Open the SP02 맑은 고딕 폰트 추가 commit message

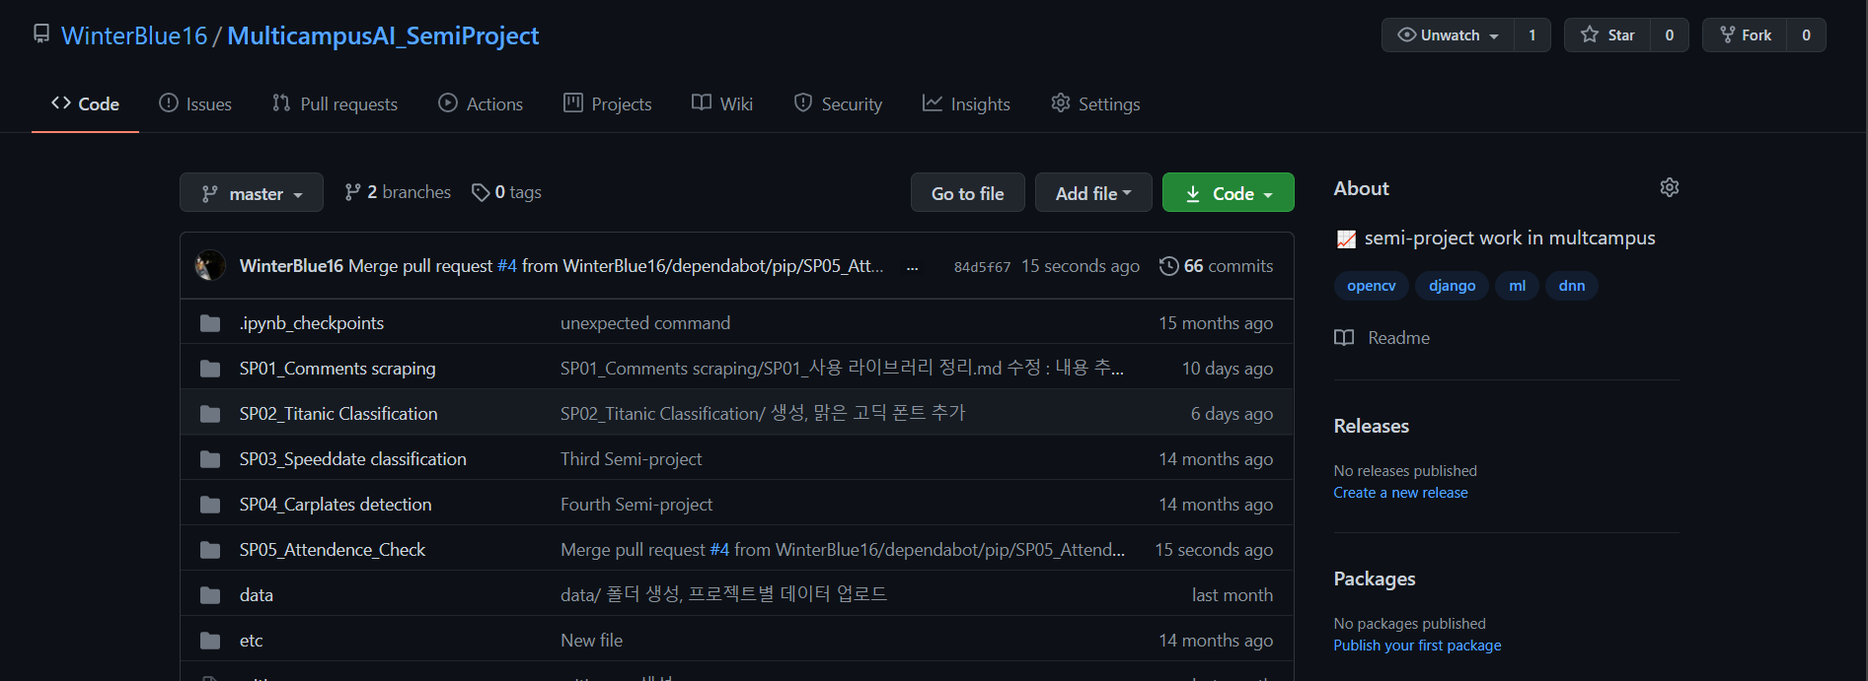(763, 414)
